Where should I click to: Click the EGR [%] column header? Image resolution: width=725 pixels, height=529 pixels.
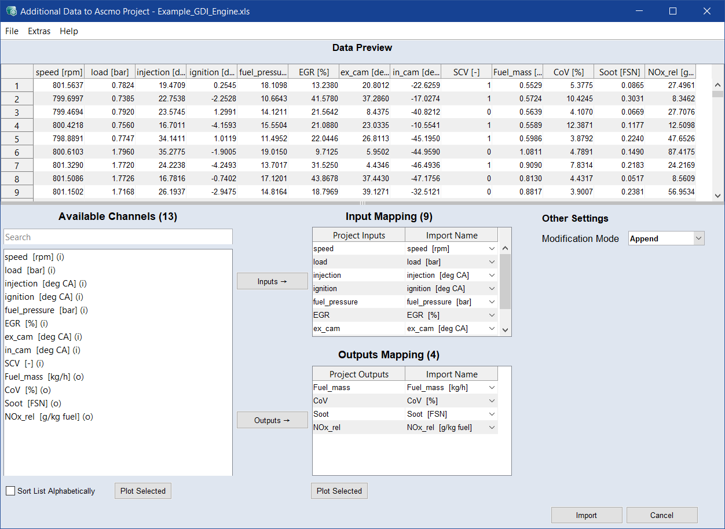tap(314, 72)
